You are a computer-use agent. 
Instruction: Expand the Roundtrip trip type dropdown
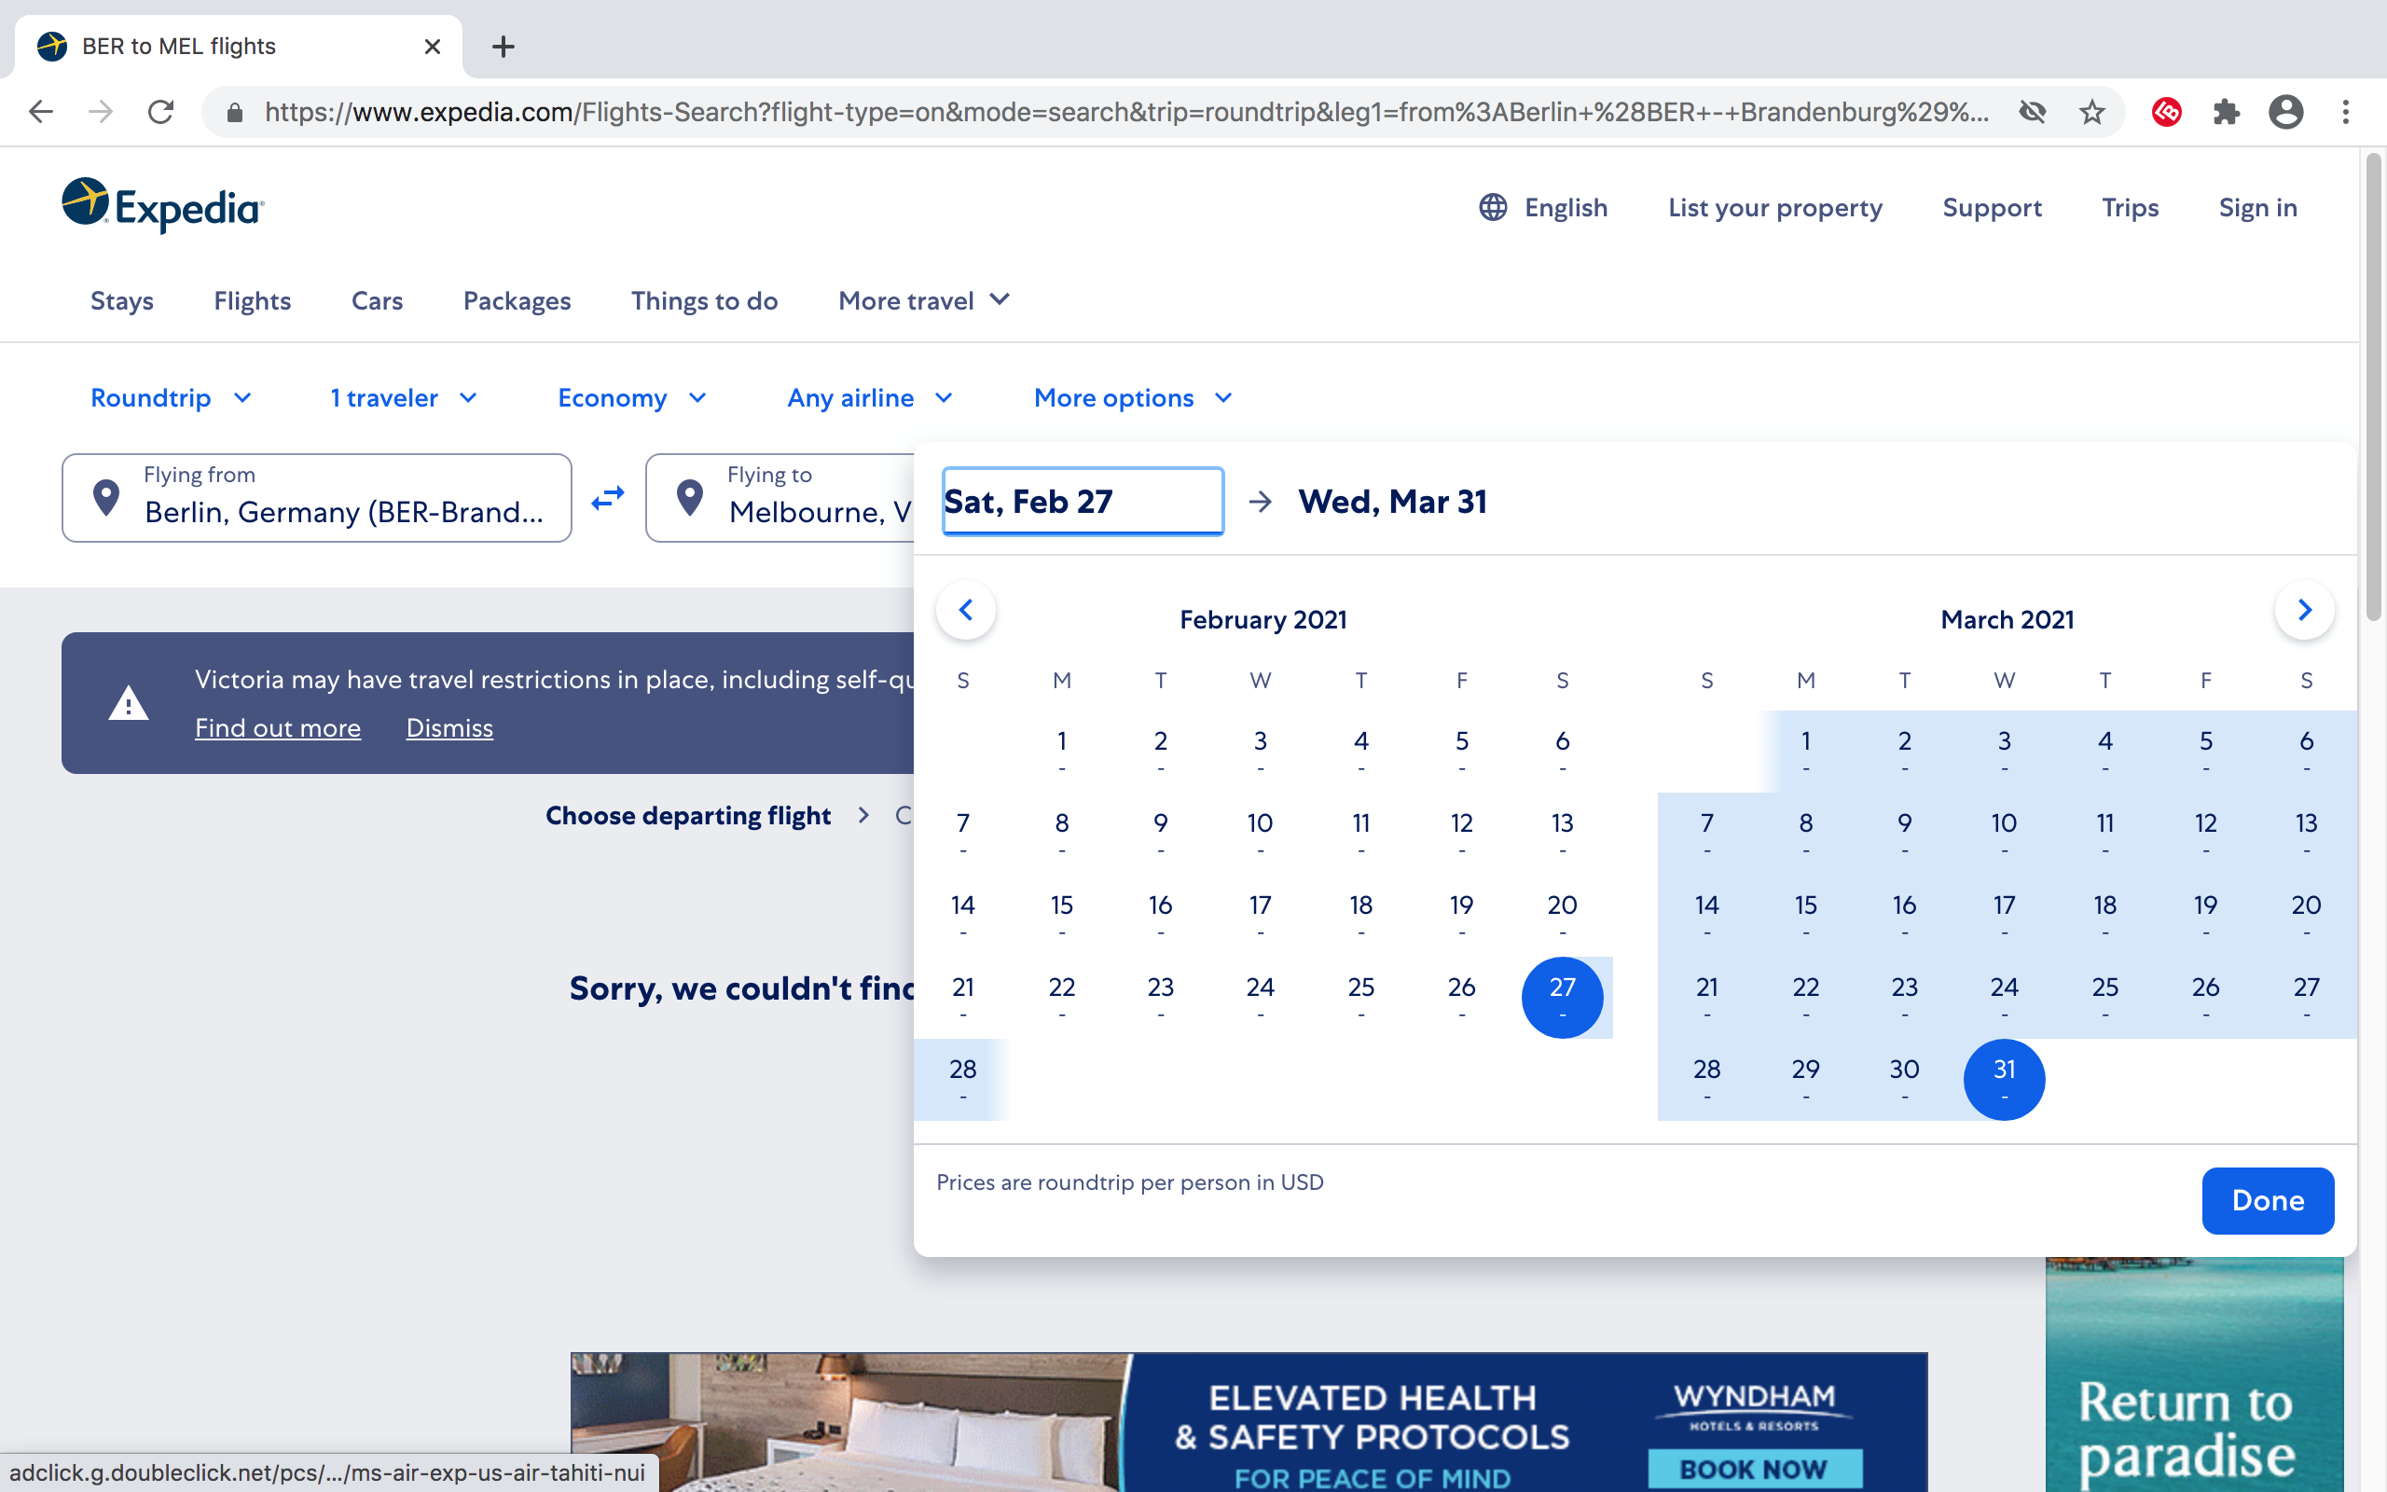(x=172, y=397)
